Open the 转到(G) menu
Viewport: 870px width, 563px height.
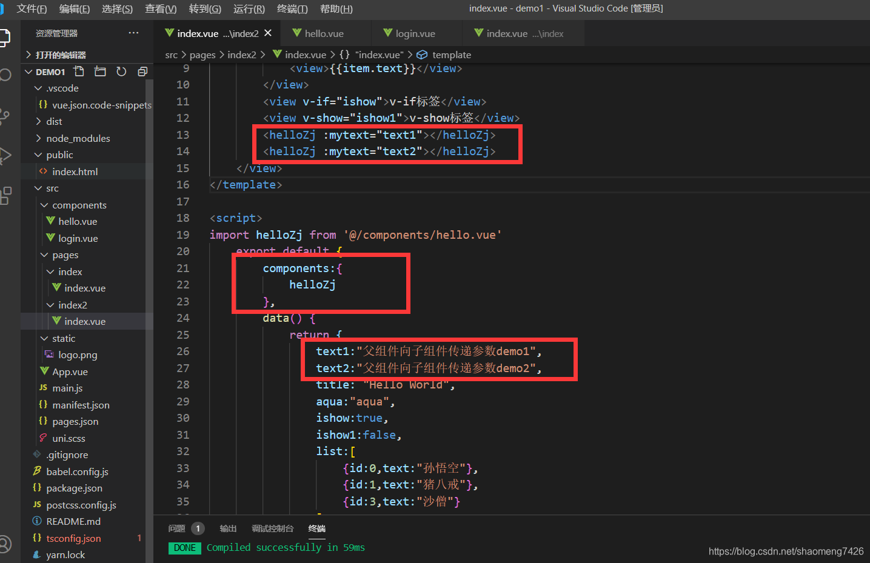coord(205,8)
